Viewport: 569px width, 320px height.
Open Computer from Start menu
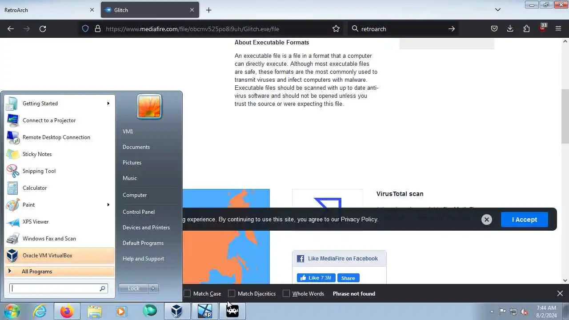click(135, 195)
